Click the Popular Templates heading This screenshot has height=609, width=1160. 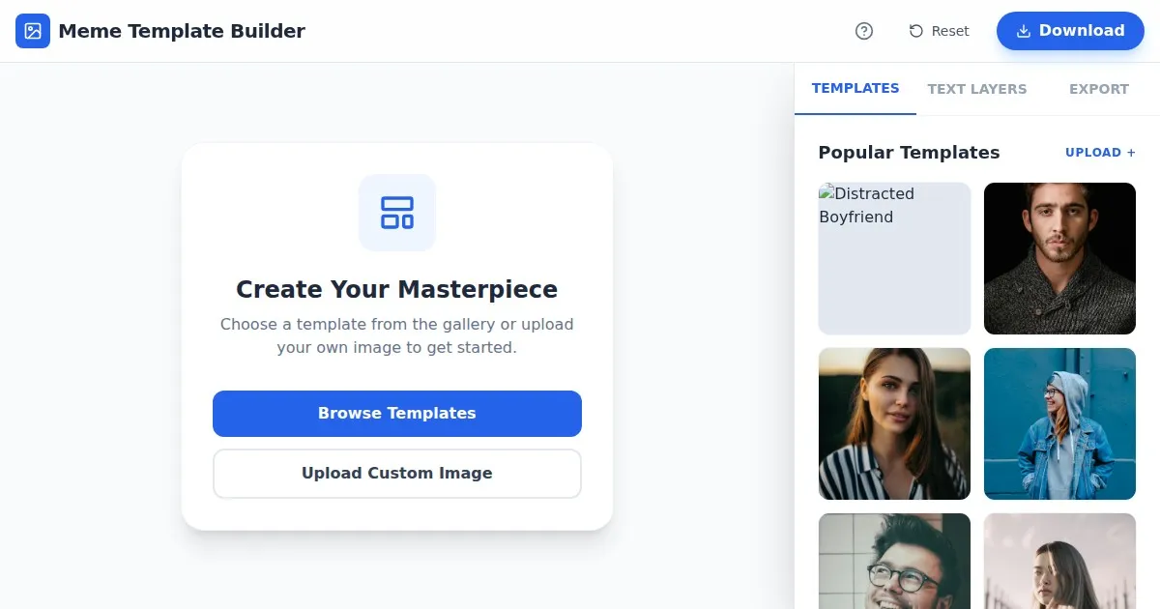click(x=909, y=153)
